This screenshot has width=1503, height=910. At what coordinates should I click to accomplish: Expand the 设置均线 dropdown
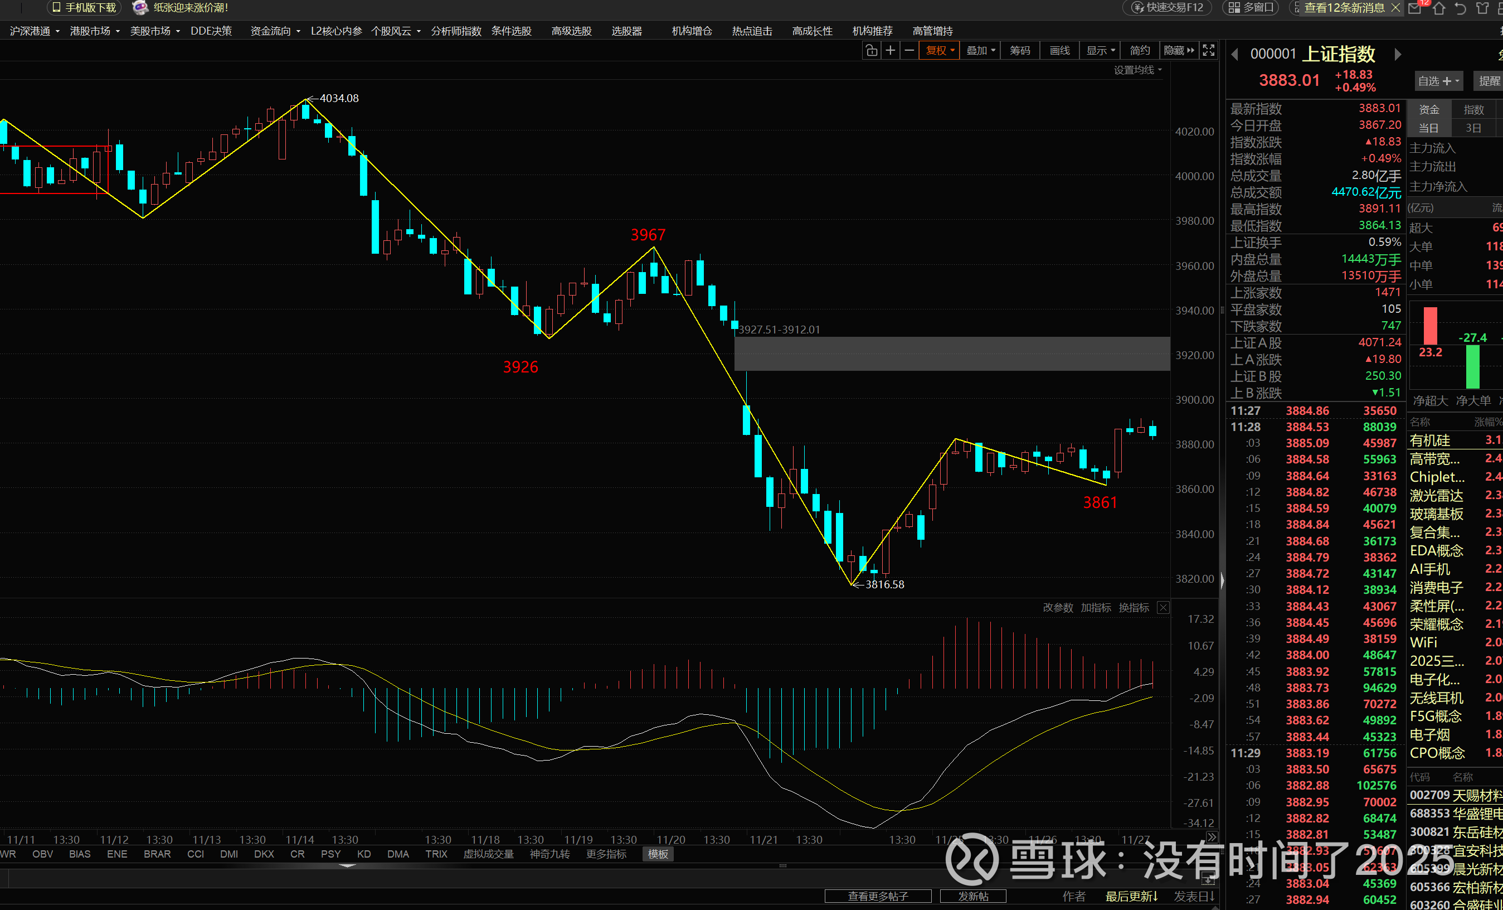click(x=1137, y=70)
